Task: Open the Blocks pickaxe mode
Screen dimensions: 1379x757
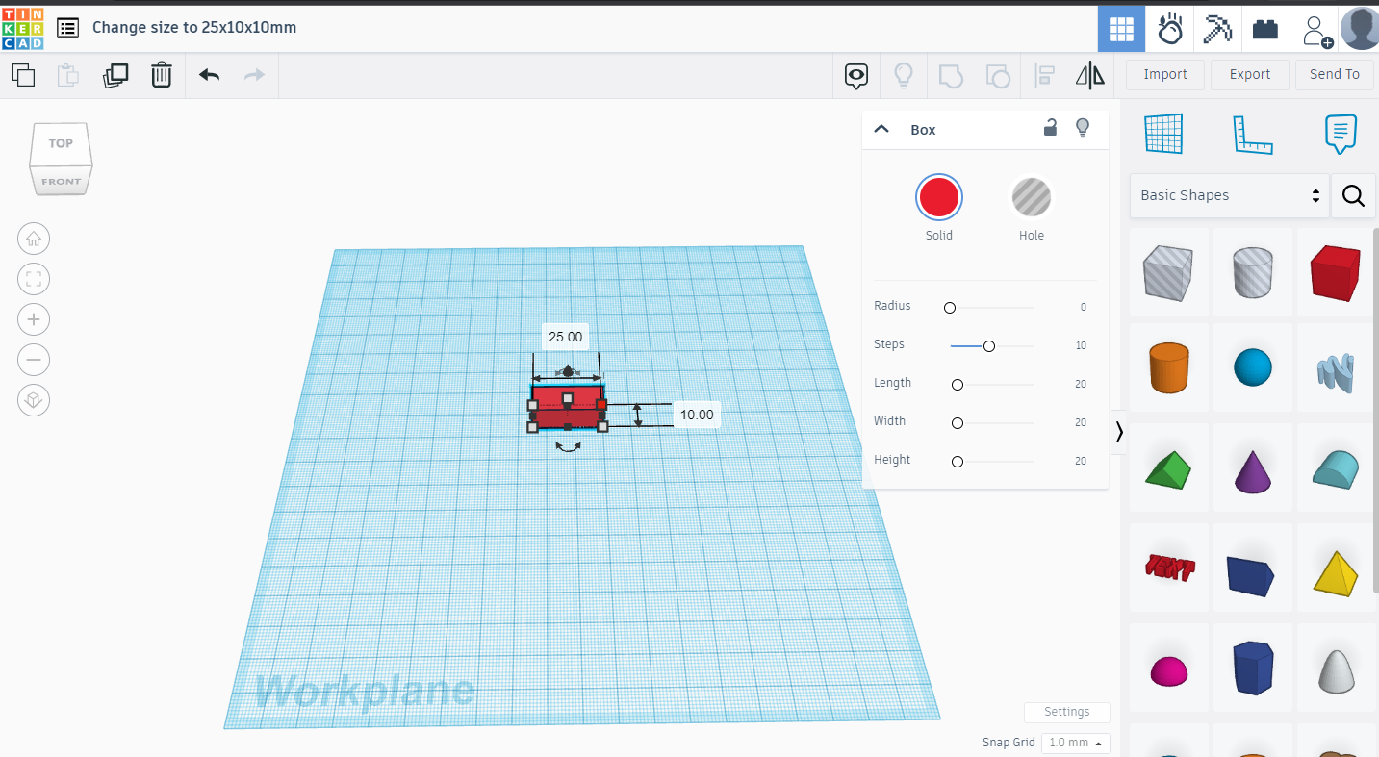Action: [x=1217, y=29]
